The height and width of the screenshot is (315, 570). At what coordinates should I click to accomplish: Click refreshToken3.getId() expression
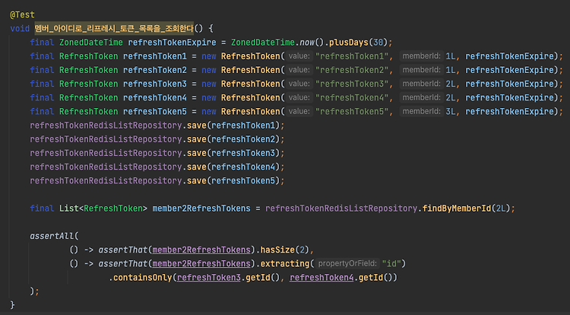[x=228, y=278]
